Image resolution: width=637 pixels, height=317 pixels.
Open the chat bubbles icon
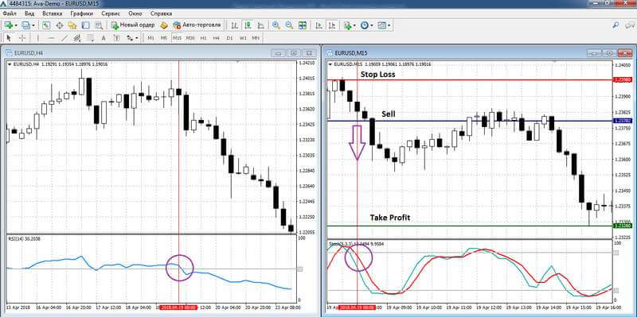pos(629,25)
